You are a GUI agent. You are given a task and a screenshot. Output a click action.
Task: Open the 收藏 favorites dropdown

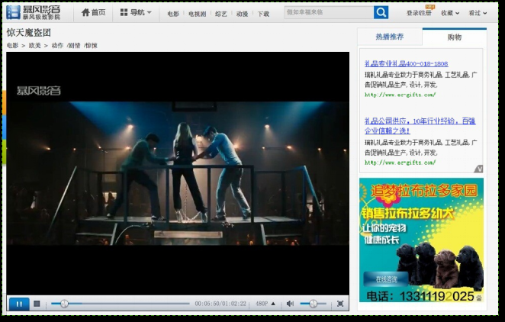pos(449,13)
